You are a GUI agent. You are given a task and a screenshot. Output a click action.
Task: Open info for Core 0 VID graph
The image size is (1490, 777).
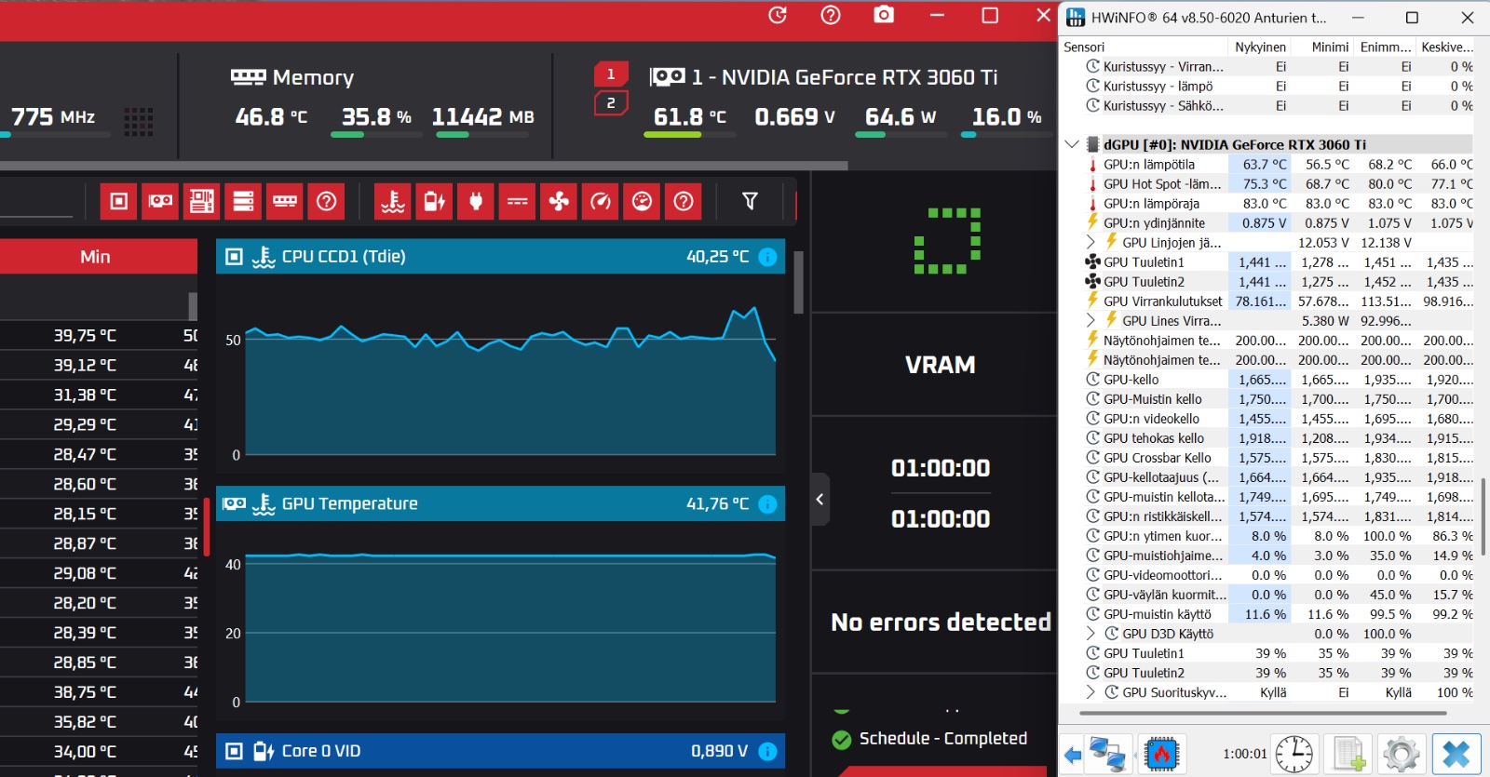pyautogui.click(x=767, y=751)
